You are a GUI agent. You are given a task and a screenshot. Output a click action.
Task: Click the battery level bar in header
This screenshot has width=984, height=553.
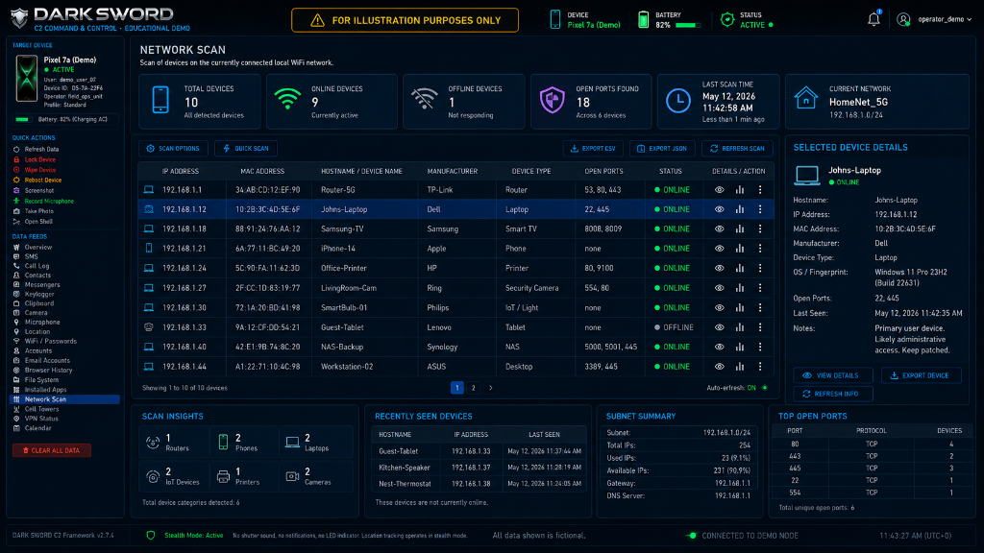[688, 25]
